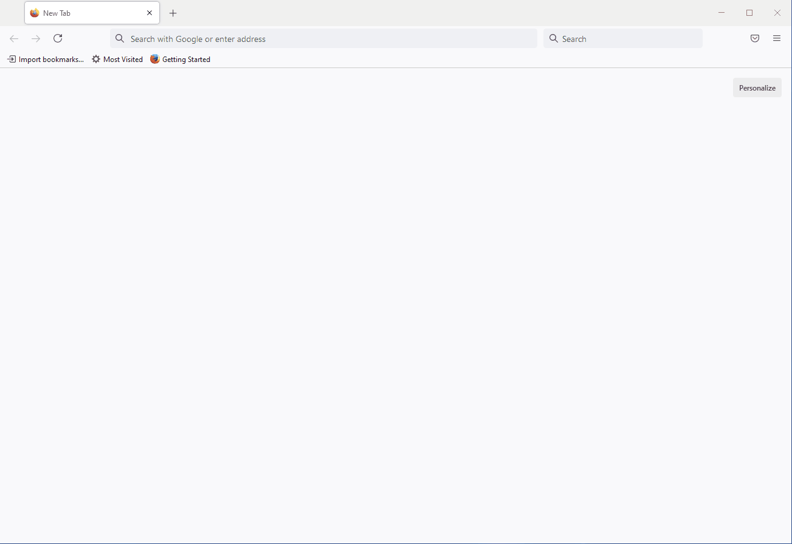The height and width of the screenshot is (544, 792).
Task: Click the Personalize button
Action: click(x=757, y=87)
